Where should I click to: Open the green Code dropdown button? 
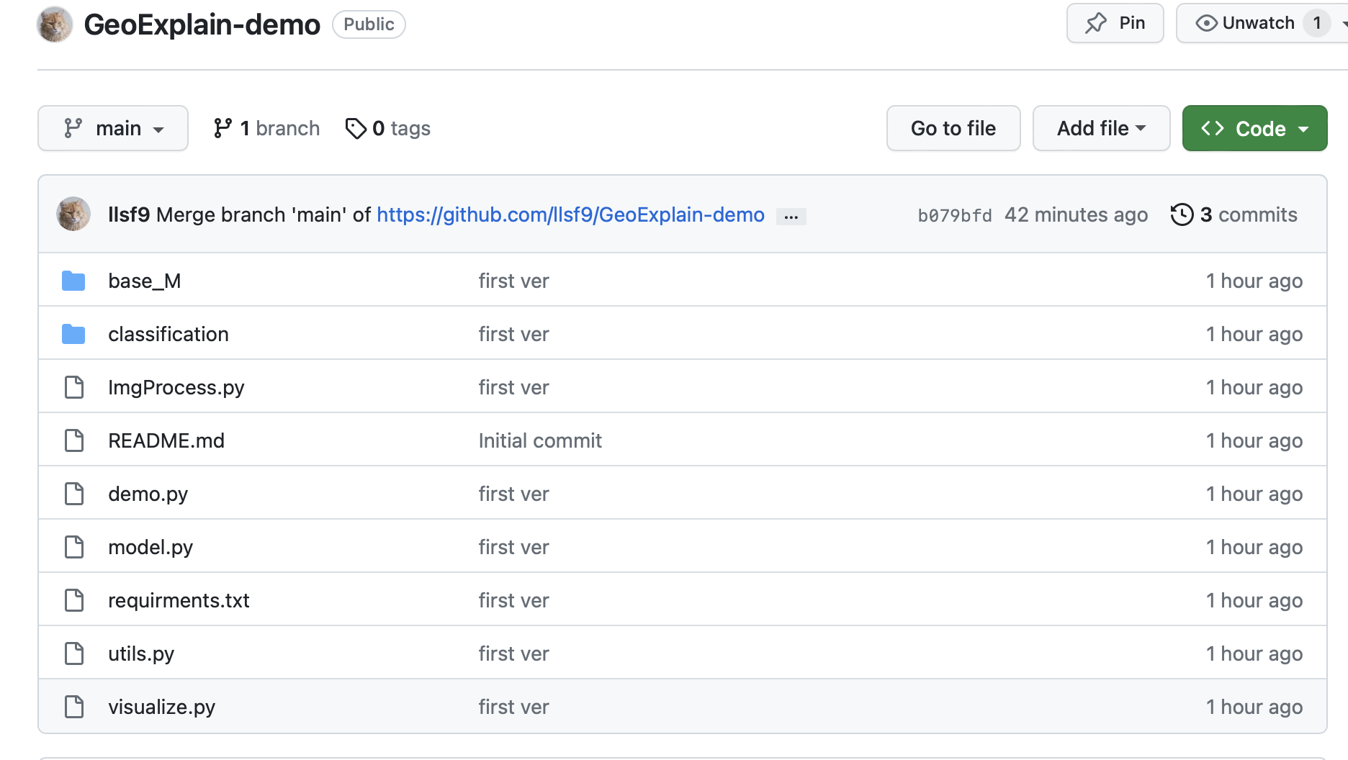[x=1254, y=128]
